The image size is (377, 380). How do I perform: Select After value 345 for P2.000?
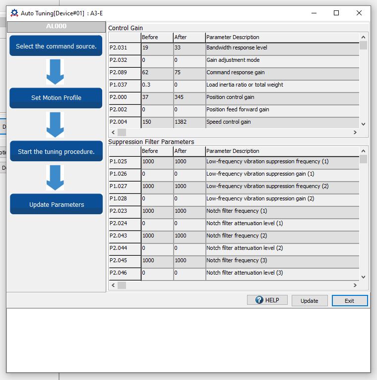coord(189,98)
